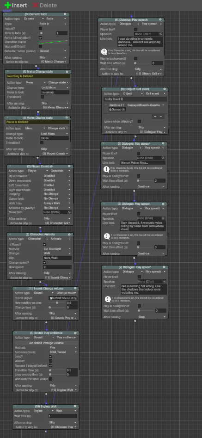Viewport: 202px width, 438px height.
Task: Open Change type dropdown in Inventory lock node
Action: point(55,87)
